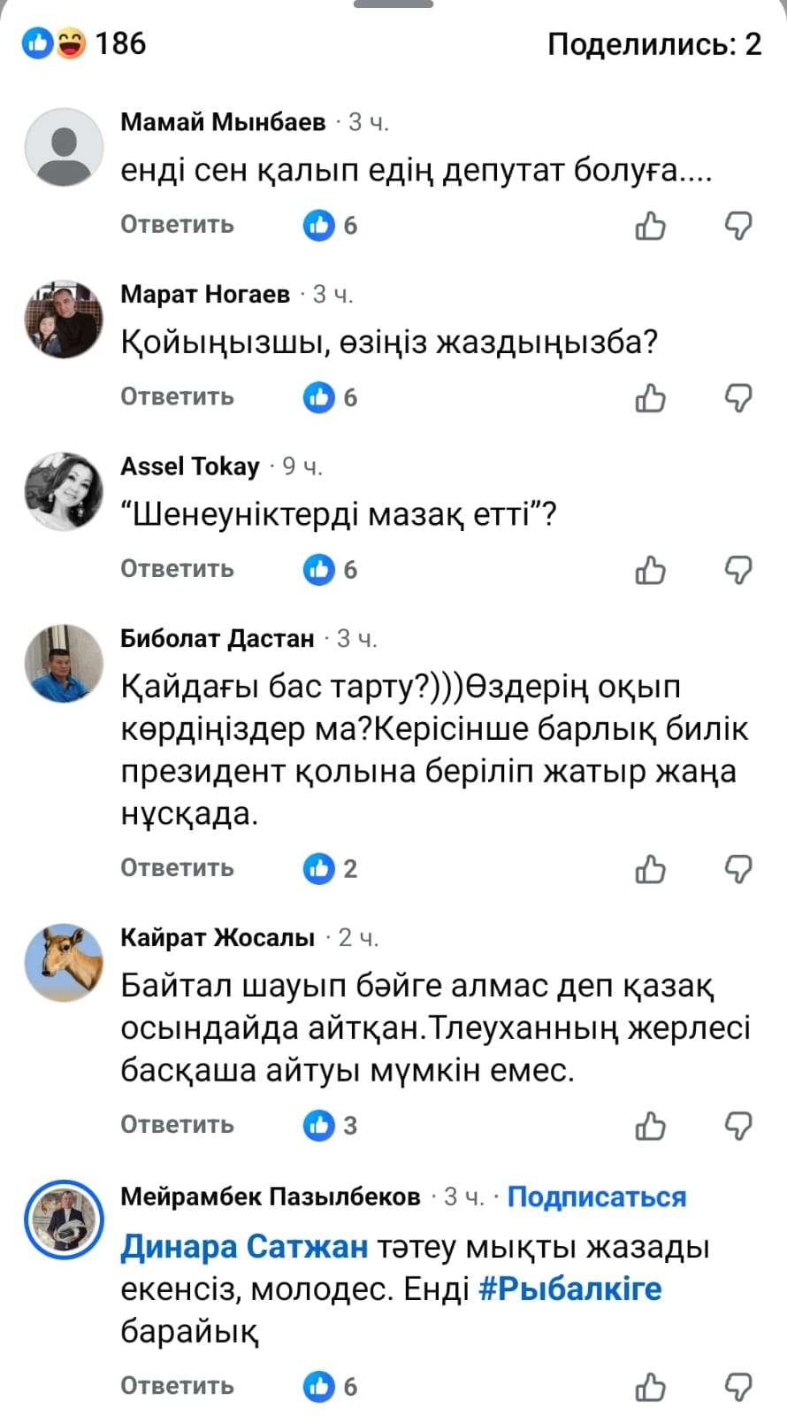Open Марат Ногаев's profile picture
This screenshot has width=787, height=1416.
(x=64, y=319)
